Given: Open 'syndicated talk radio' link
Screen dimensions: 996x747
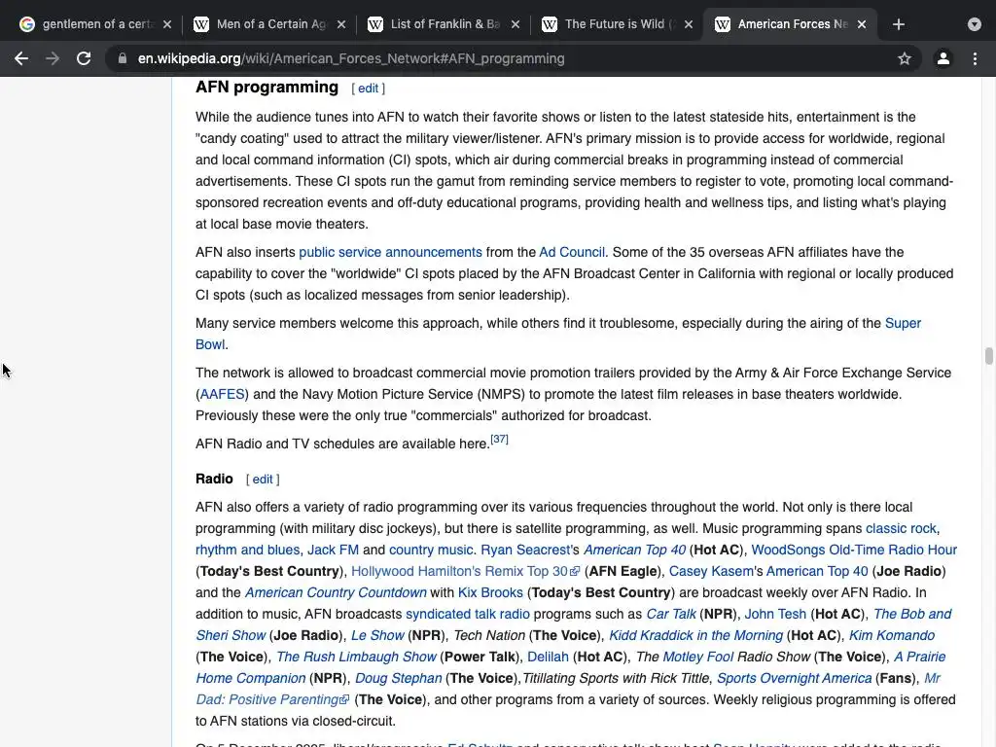Looking at the screenshot, I should [468, 615].
